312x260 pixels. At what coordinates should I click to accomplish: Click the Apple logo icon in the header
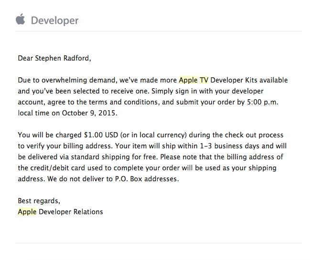point(20,19)
